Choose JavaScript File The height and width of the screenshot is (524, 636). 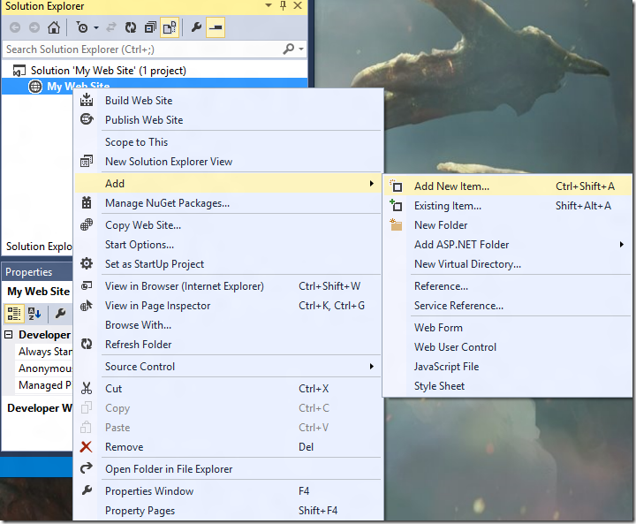(x=507, y=367)
